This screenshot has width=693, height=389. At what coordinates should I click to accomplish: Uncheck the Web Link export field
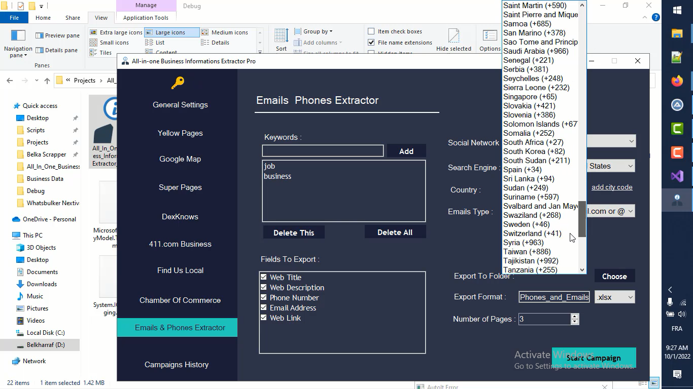(x=264, y=318)
